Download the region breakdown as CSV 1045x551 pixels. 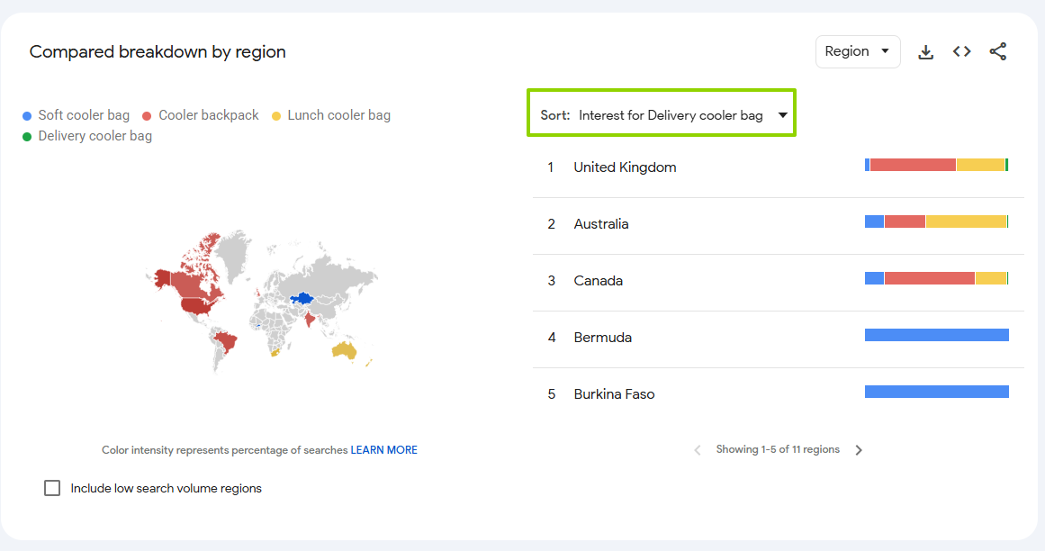pos(925,52)
